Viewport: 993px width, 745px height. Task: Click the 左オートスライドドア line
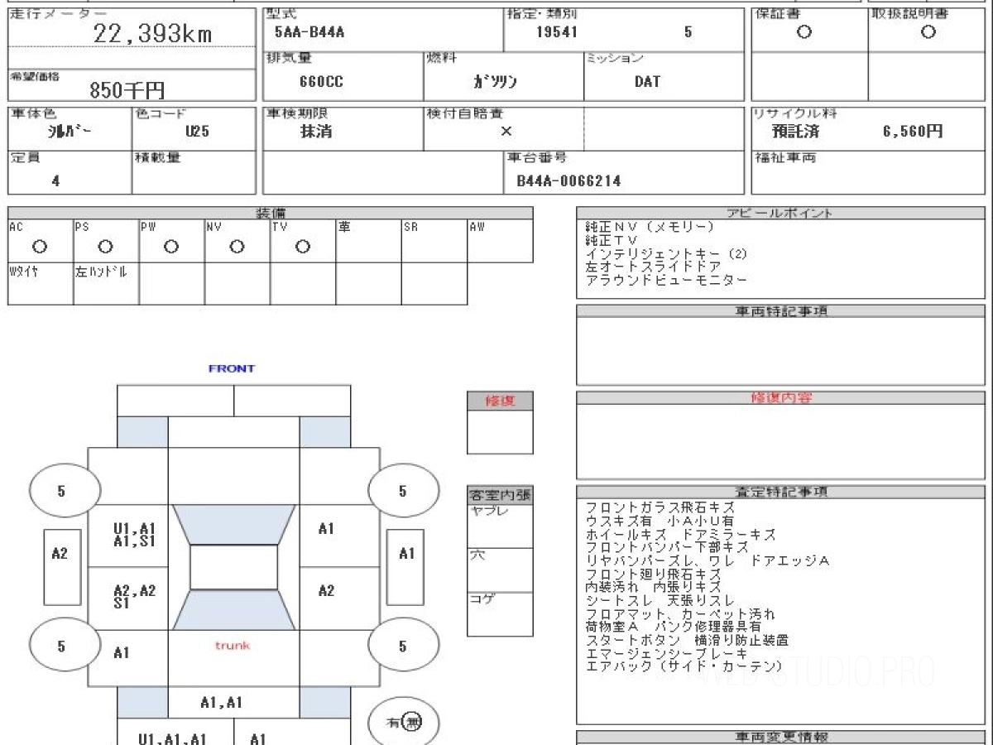click(x=653, y=267)
